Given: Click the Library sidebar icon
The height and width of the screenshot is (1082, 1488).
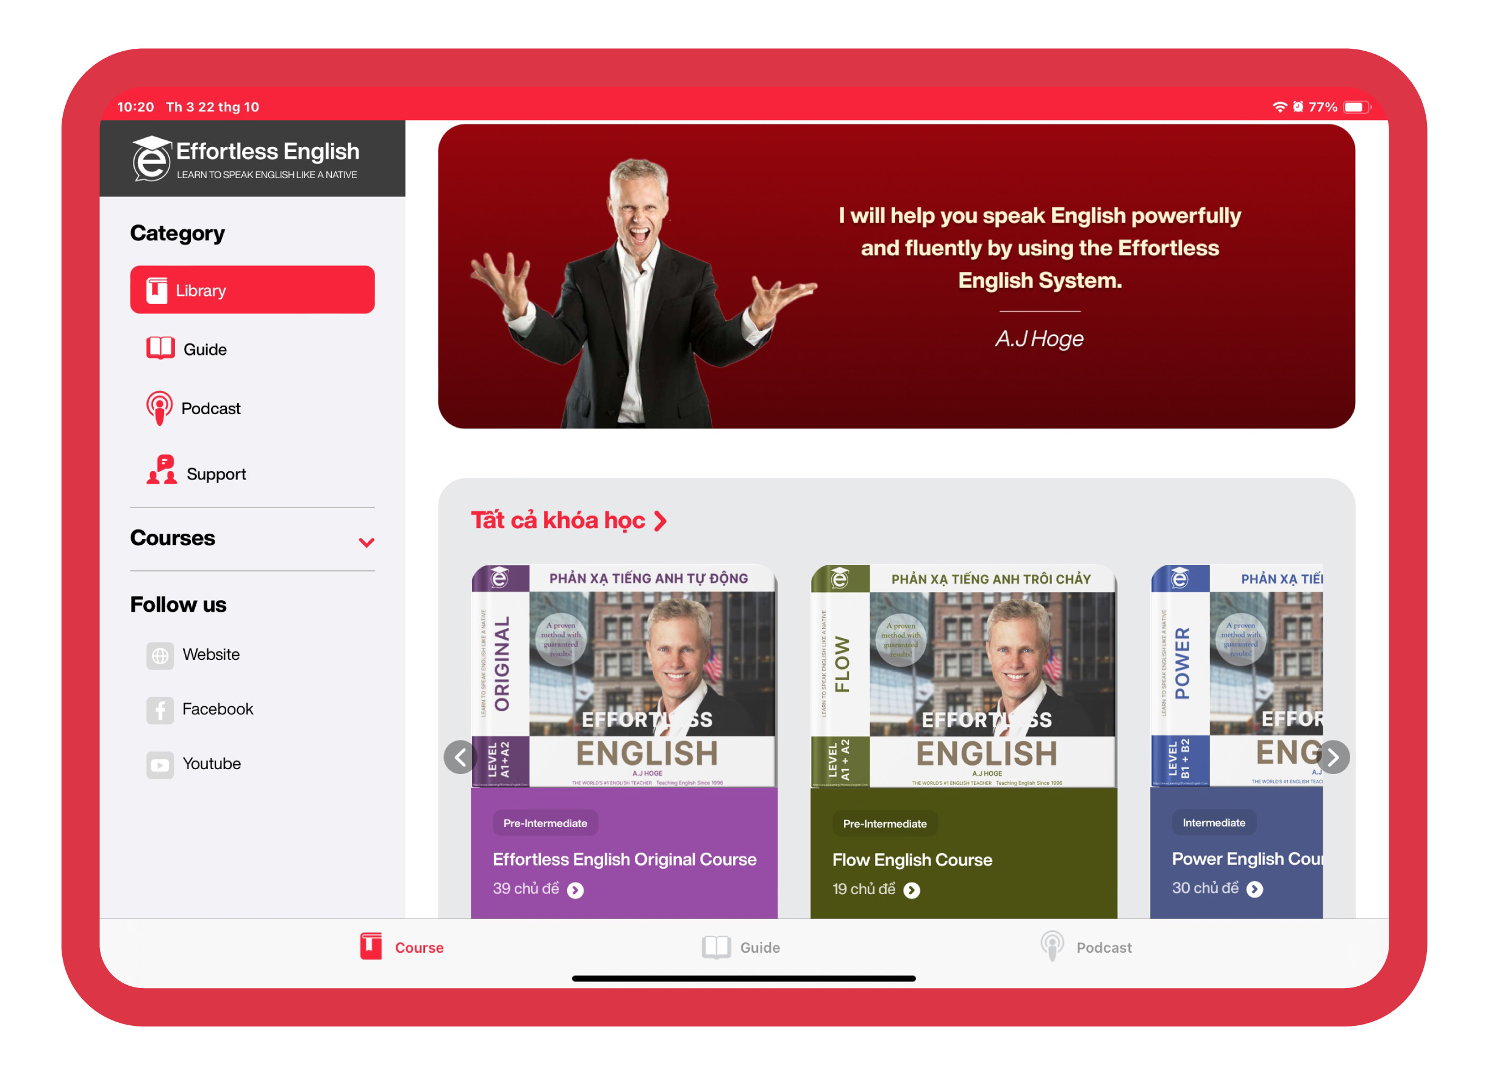Looking at the screenshot, I should click(162, 290).
